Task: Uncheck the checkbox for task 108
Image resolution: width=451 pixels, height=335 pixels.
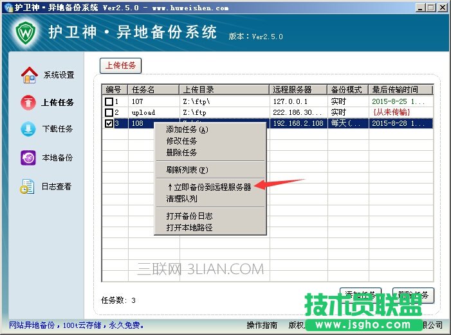Action: [x=109, y=123]
